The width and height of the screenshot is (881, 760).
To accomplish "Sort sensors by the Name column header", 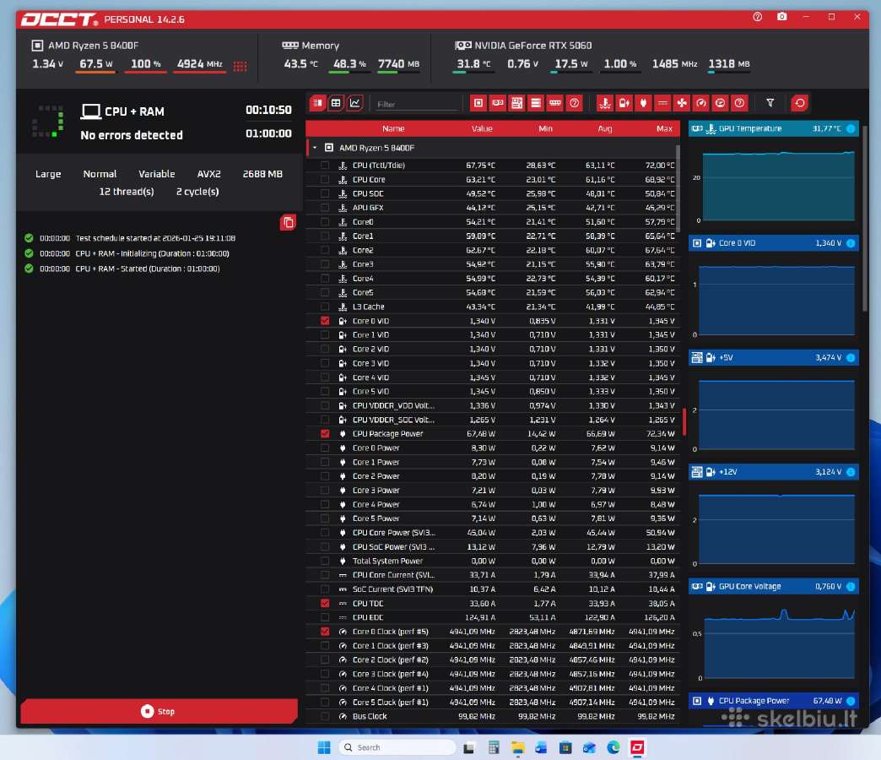I will coord(393,128).
